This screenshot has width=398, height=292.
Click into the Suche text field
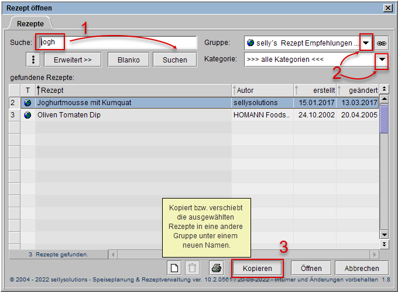click(117, 43)
